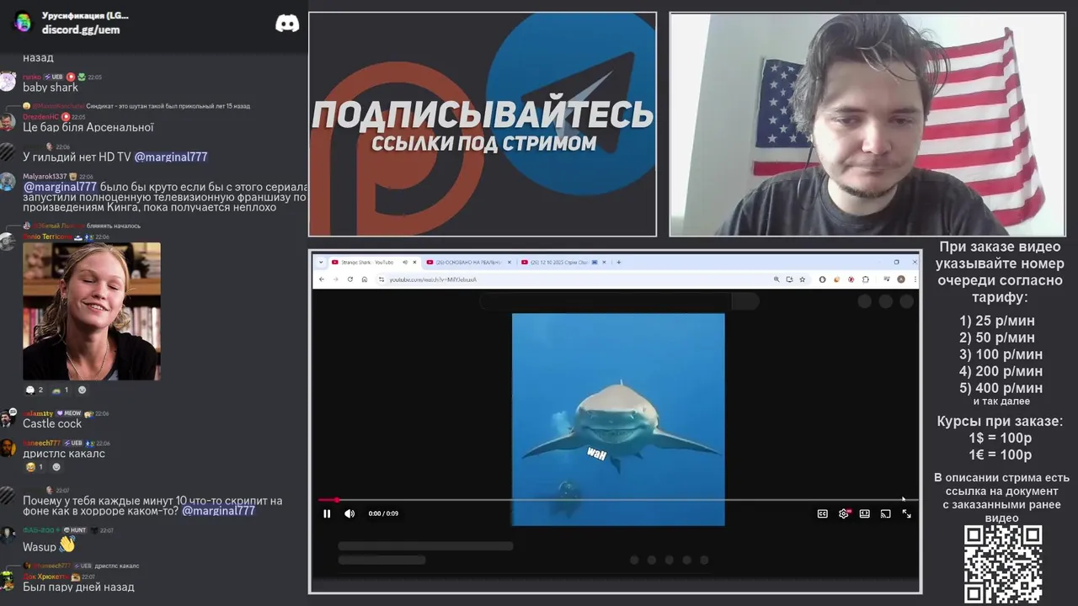
Task: Go forward in the browser
Action: click(335, 279)
